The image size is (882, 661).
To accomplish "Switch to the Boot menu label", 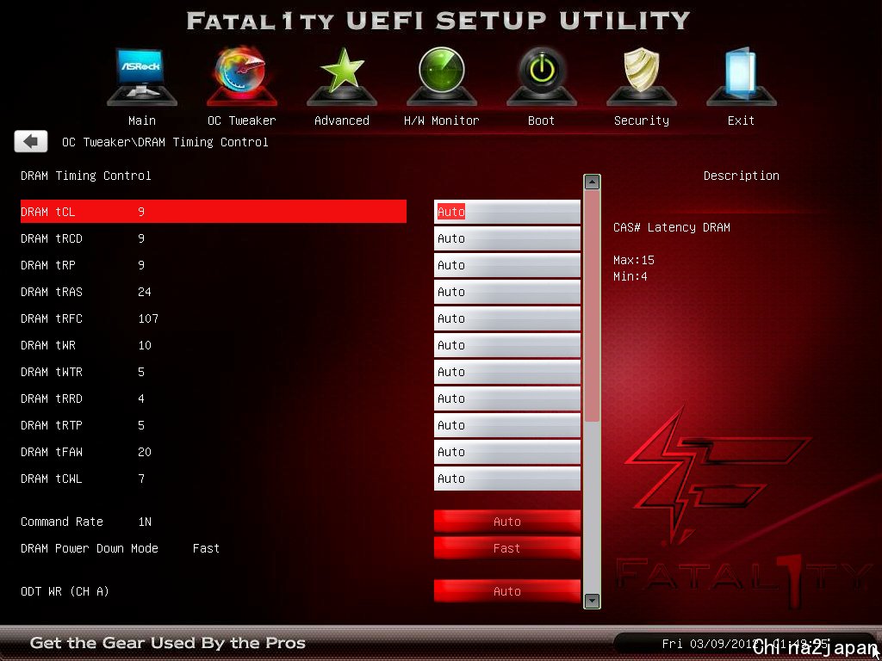I will pyautogui.click(x=541, y=120).
